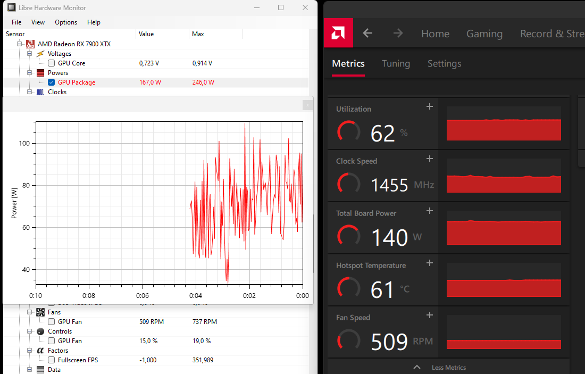Screen dimensions: 585x374
Task: Click the Voltages lightning icon in sensor tree
Action: click(x=40, y=53)
